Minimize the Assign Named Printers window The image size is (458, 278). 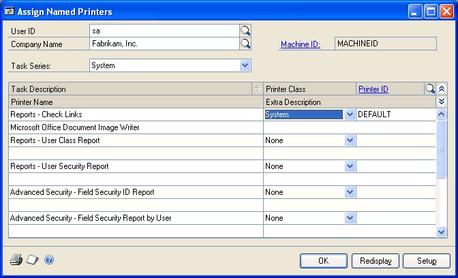click(415, 12)
